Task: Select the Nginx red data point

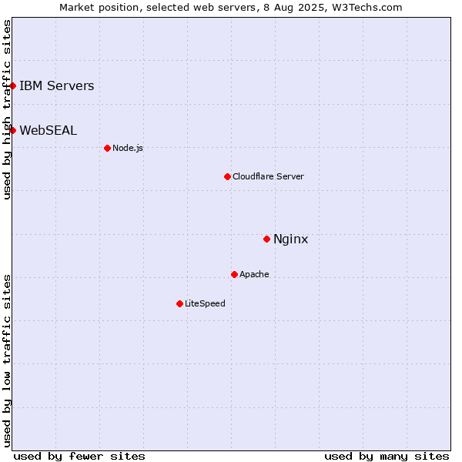Action: [x=267, y=239]
